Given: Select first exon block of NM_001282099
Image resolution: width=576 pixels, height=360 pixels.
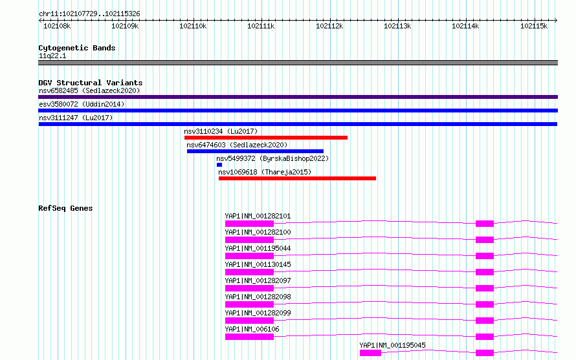Looking at the screenshot, I should (249, 321).
